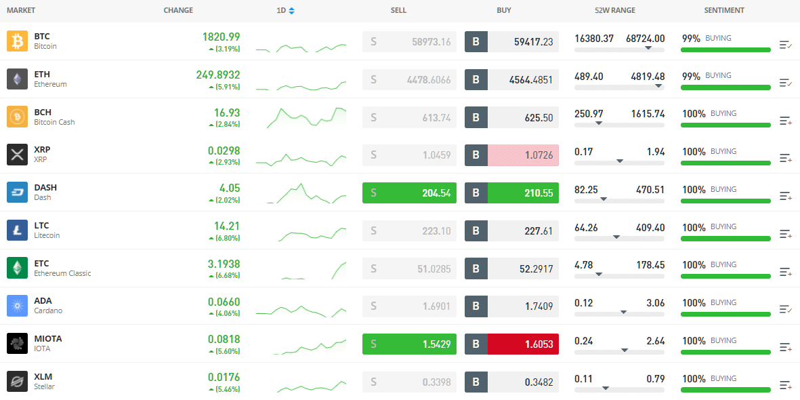800x400 pixels.
Task: Click the LTC 52-week range bar
Action: point(619,239)
